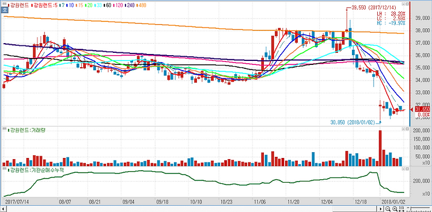
Task: Click the 12/04 date label
Action: [326, 202]
